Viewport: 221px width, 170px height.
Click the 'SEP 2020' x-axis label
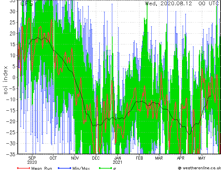click(x=32, y=160)
